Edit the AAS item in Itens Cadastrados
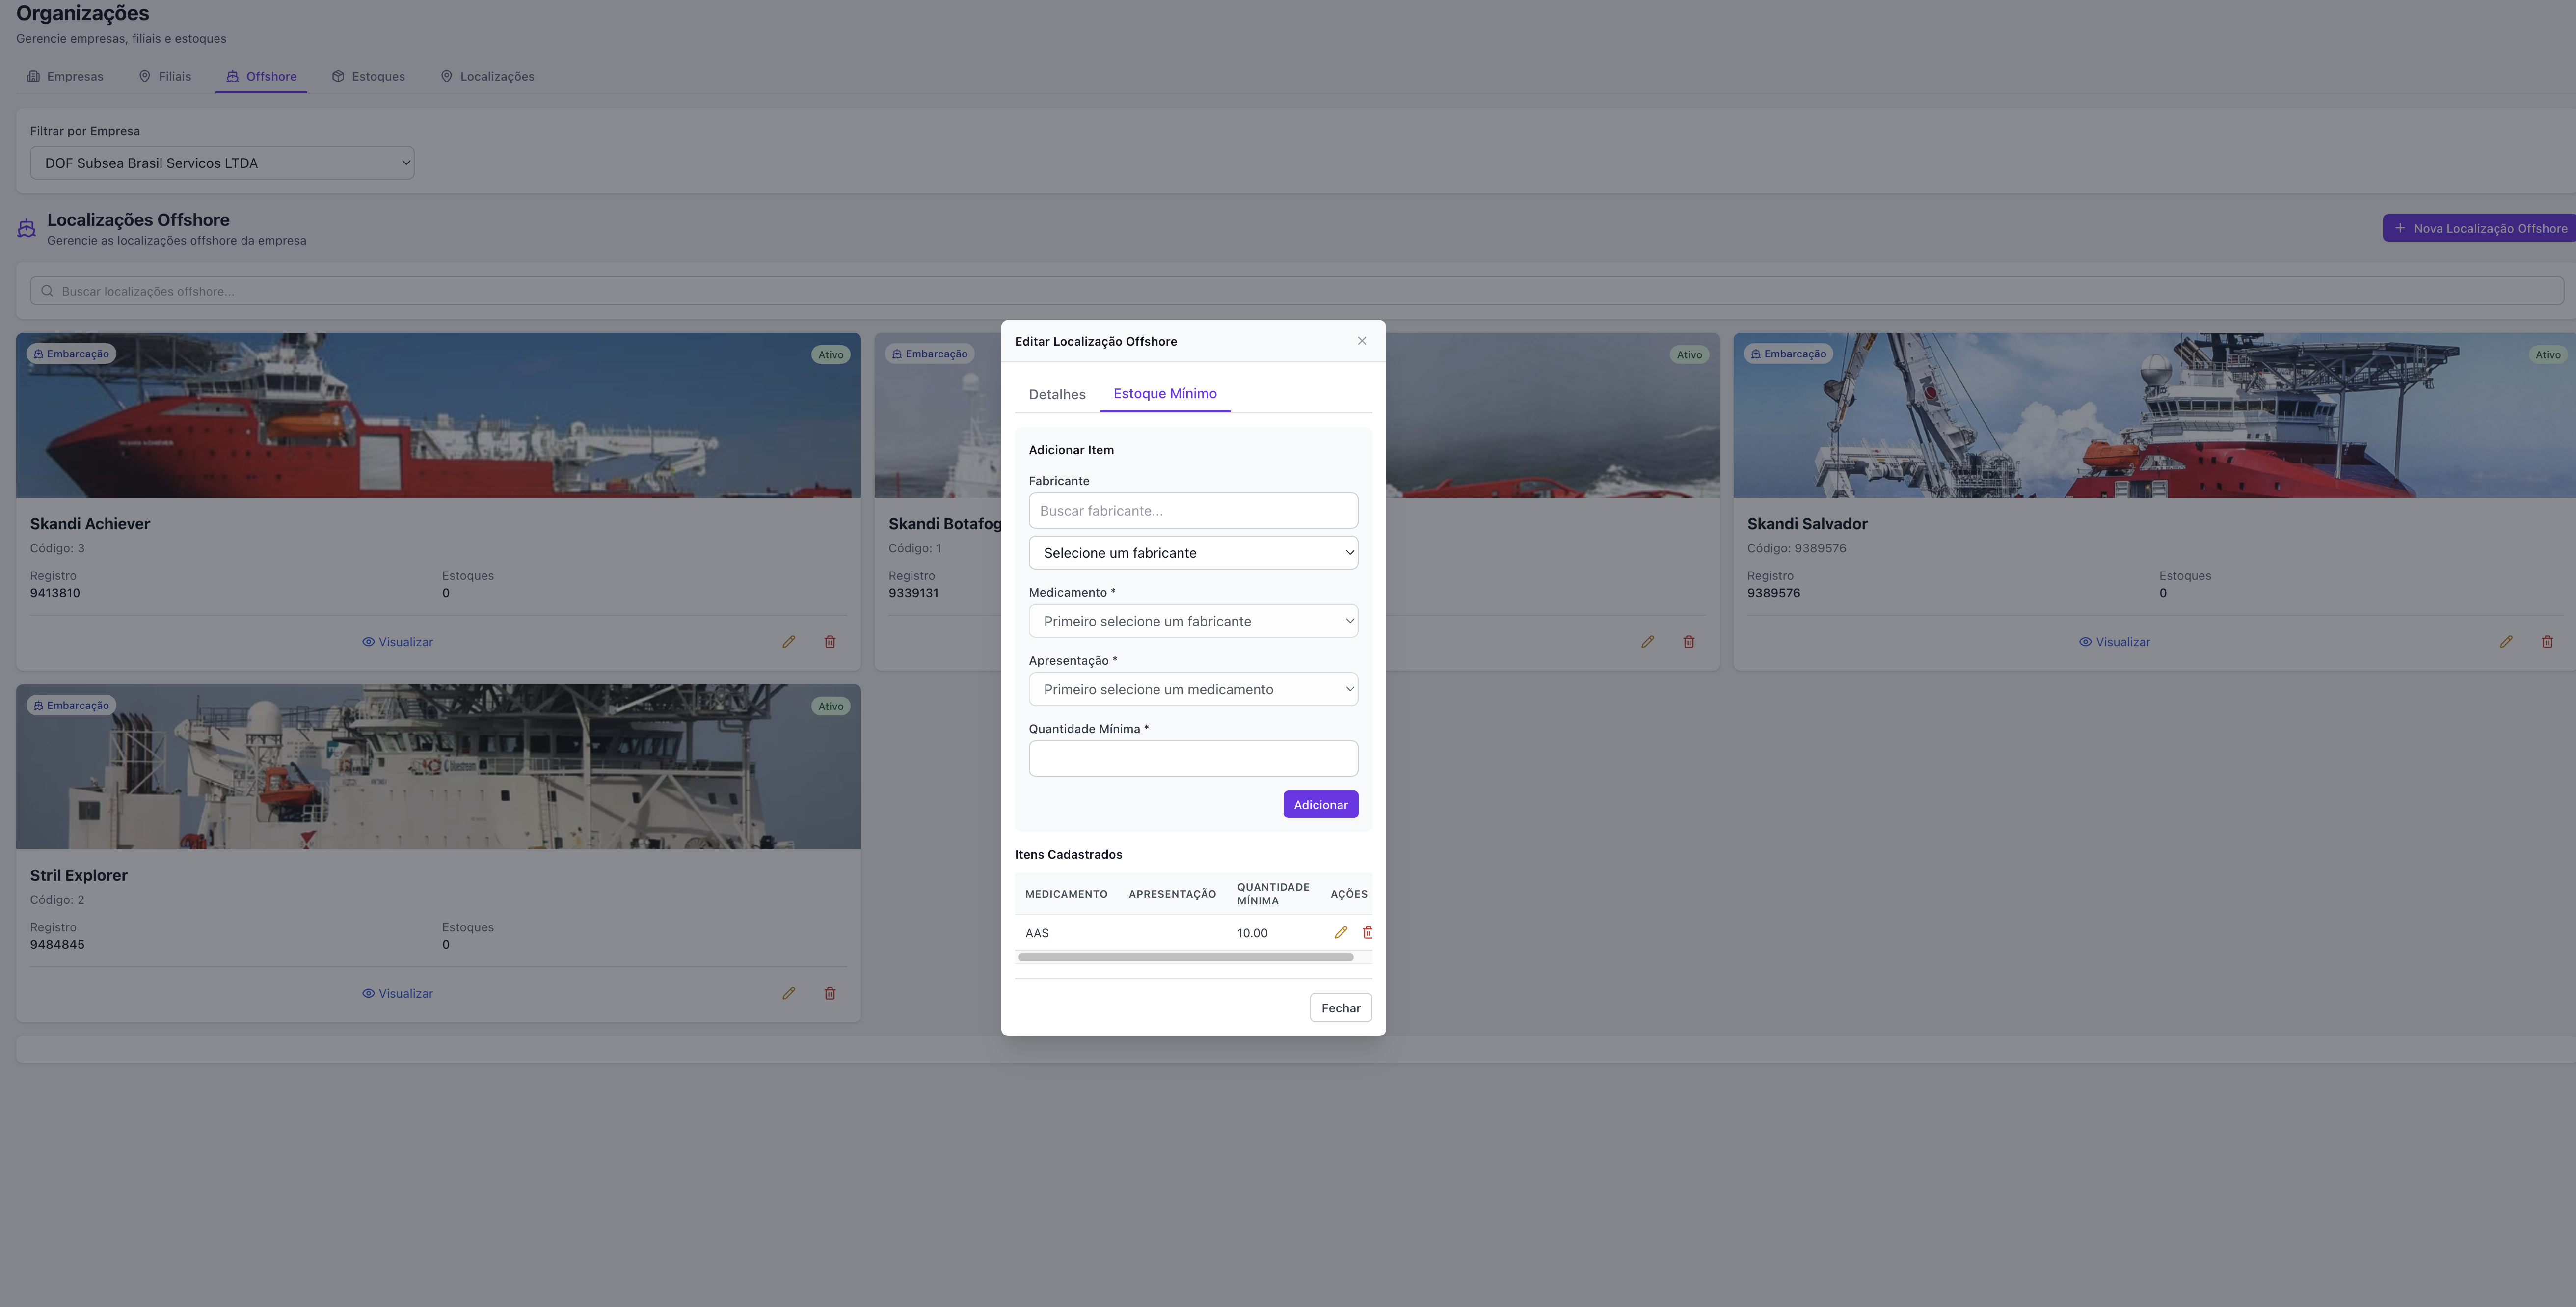Viewport: 2576px width, 1307px height. [1340, 932]
